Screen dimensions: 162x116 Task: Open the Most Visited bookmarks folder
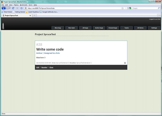pyautogui.click(x=7, y=12)
